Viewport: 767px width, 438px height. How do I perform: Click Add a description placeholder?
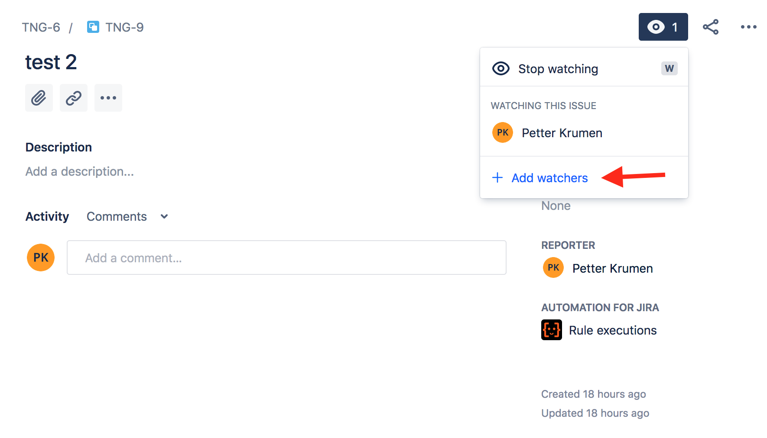pyautogui.click(x=79, y=171)
